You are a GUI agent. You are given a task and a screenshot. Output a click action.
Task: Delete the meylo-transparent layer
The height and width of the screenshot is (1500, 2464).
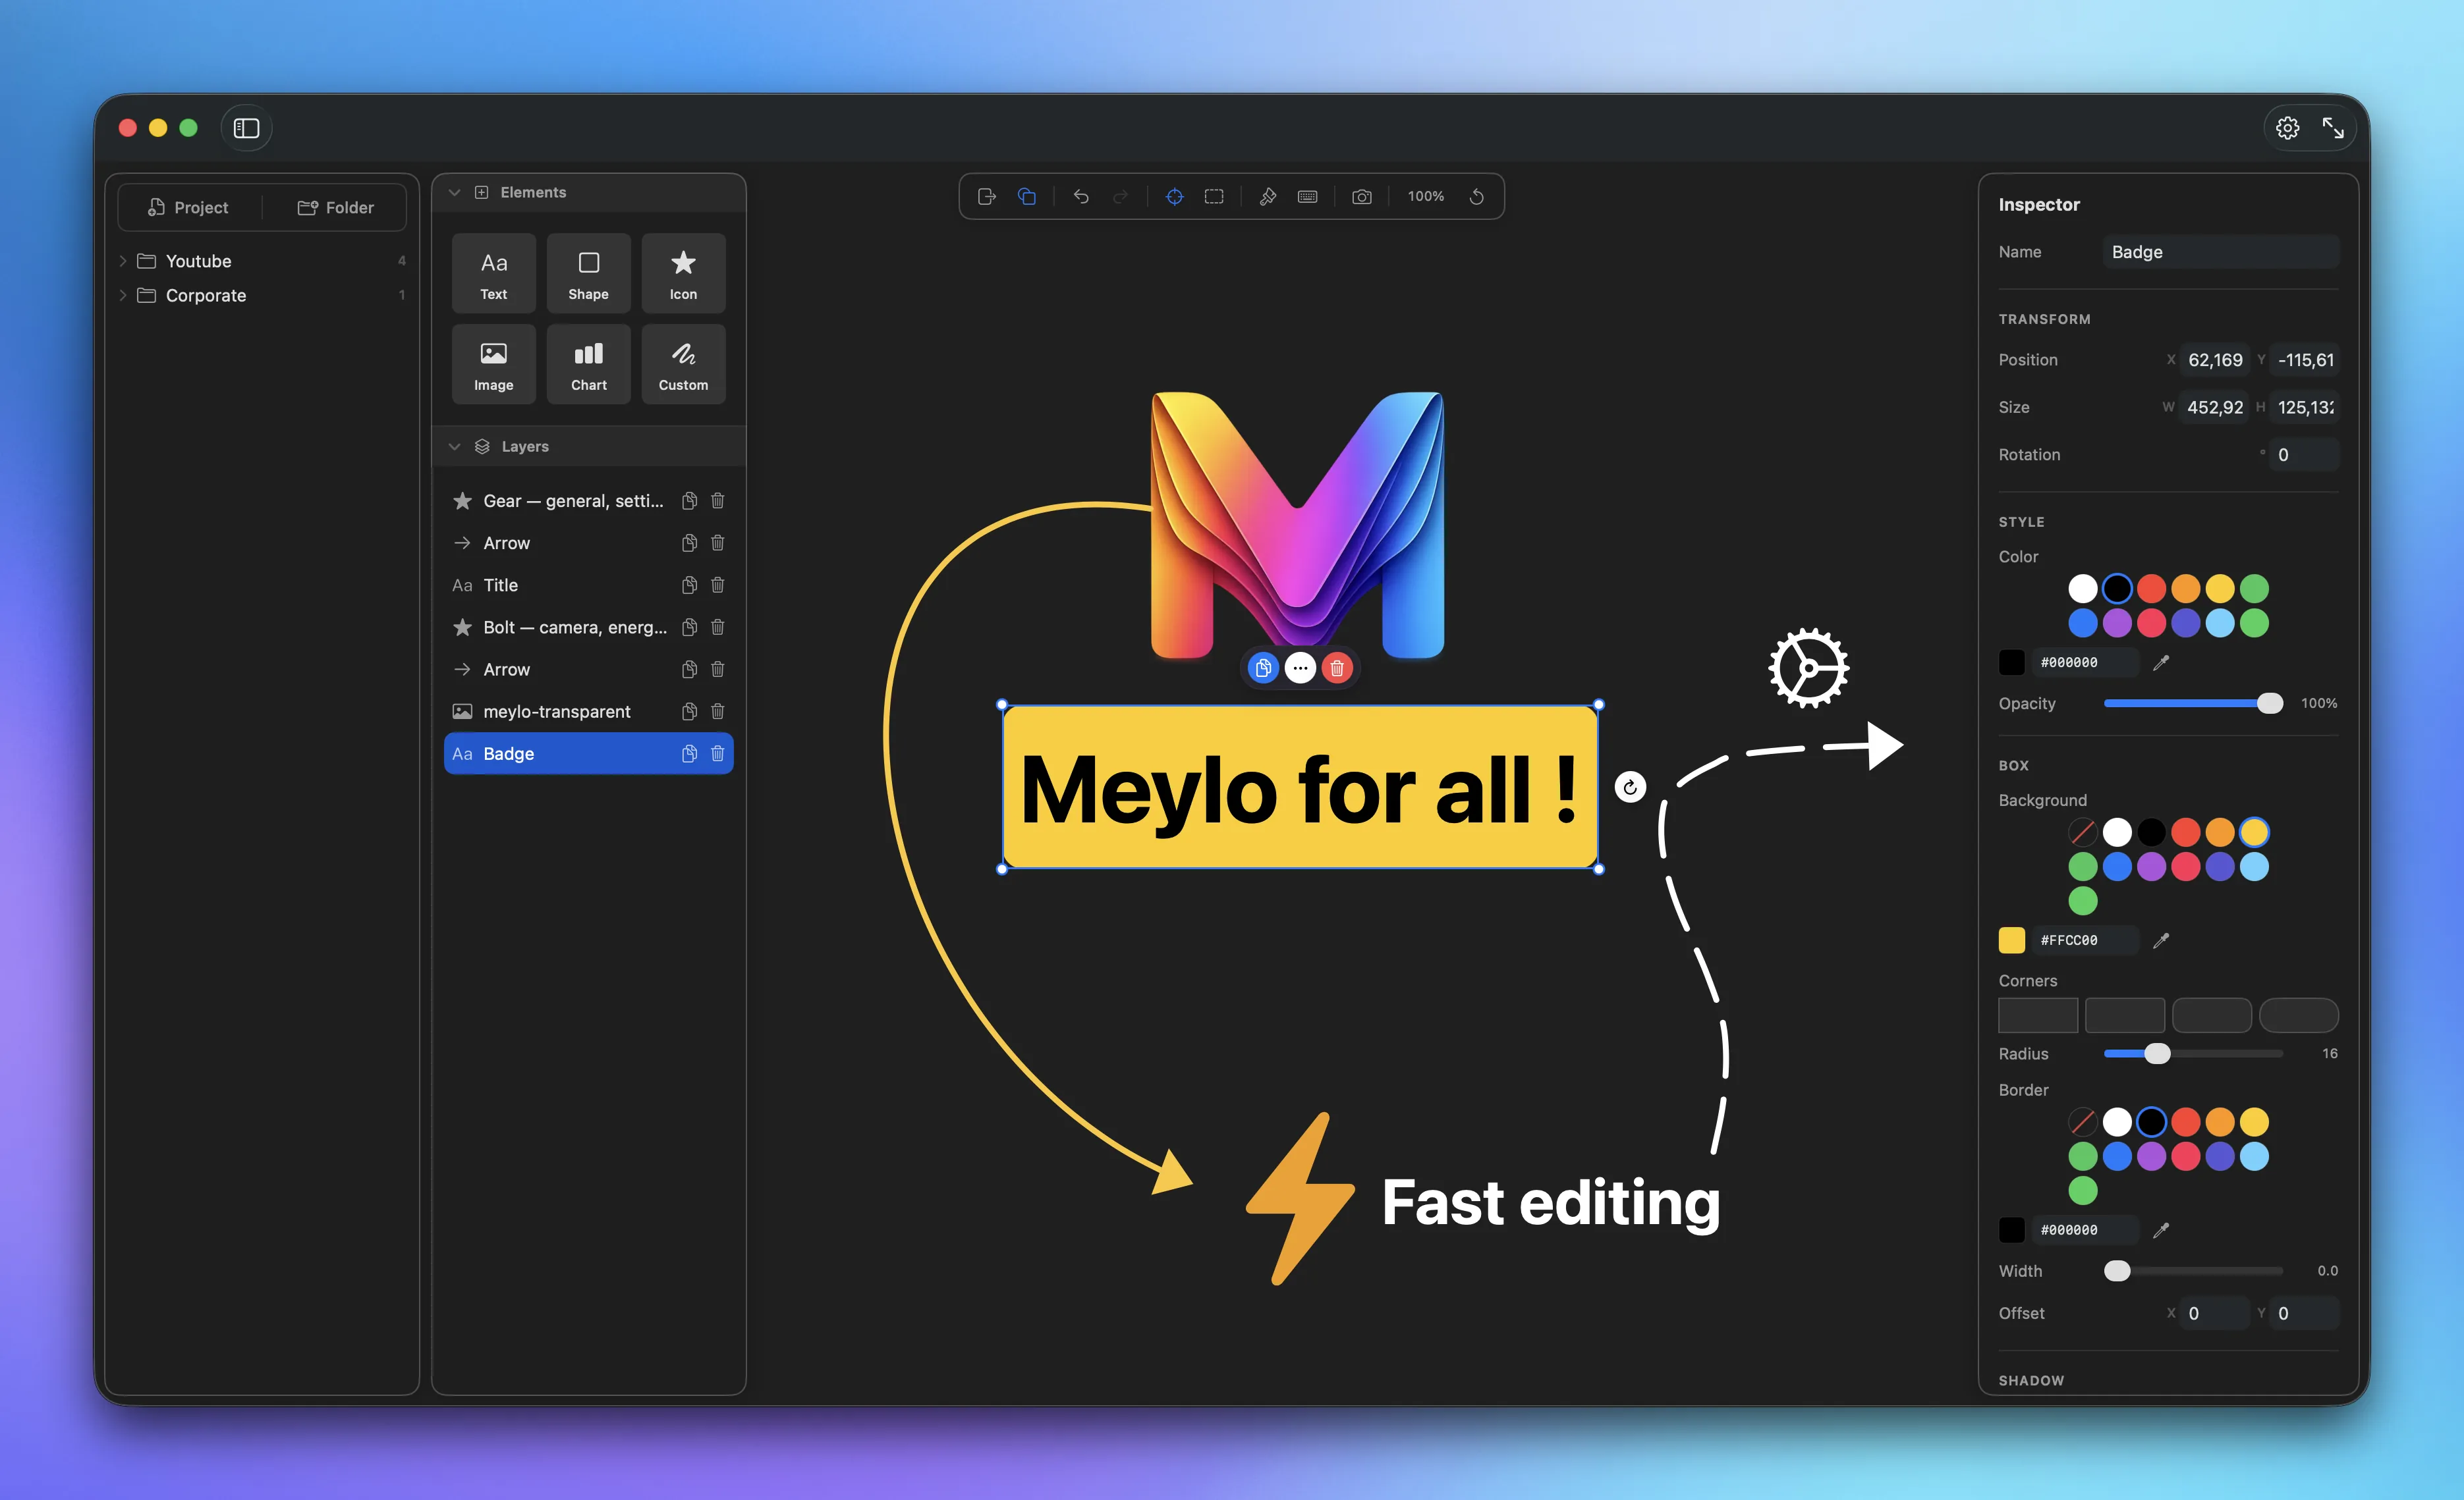click(717, 712)
